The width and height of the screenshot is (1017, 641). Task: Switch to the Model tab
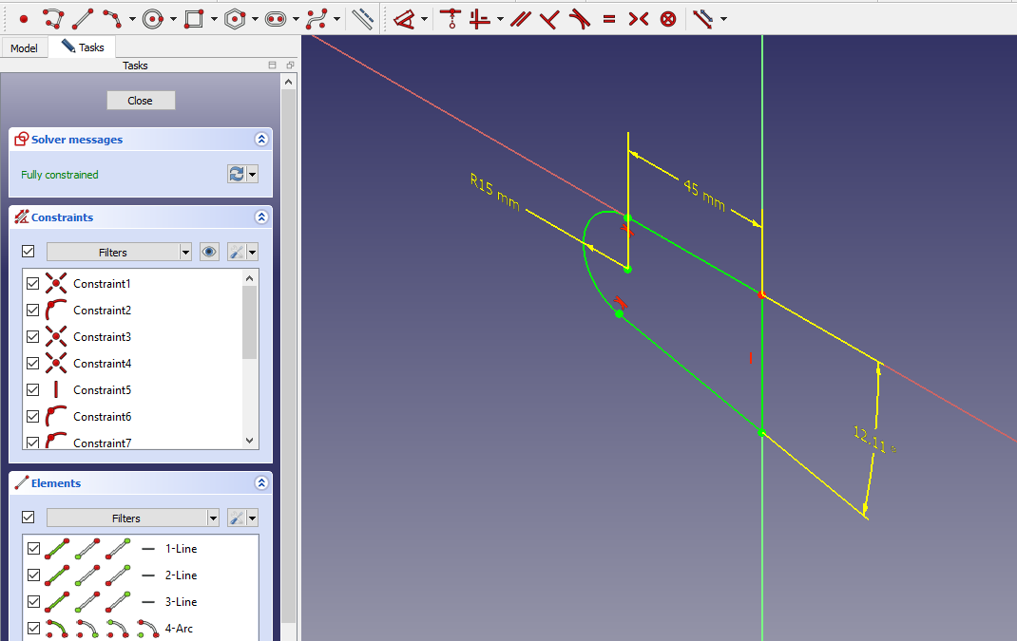pyautogui.click(x=24, y=47)
